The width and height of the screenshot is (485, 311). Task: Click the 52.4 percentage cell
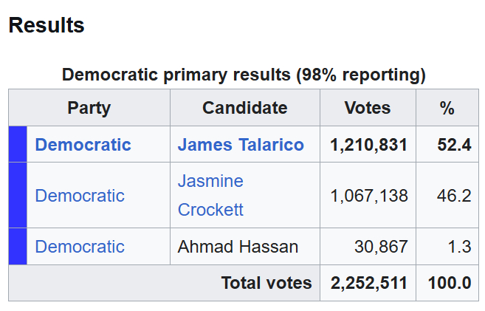point(454,145)
